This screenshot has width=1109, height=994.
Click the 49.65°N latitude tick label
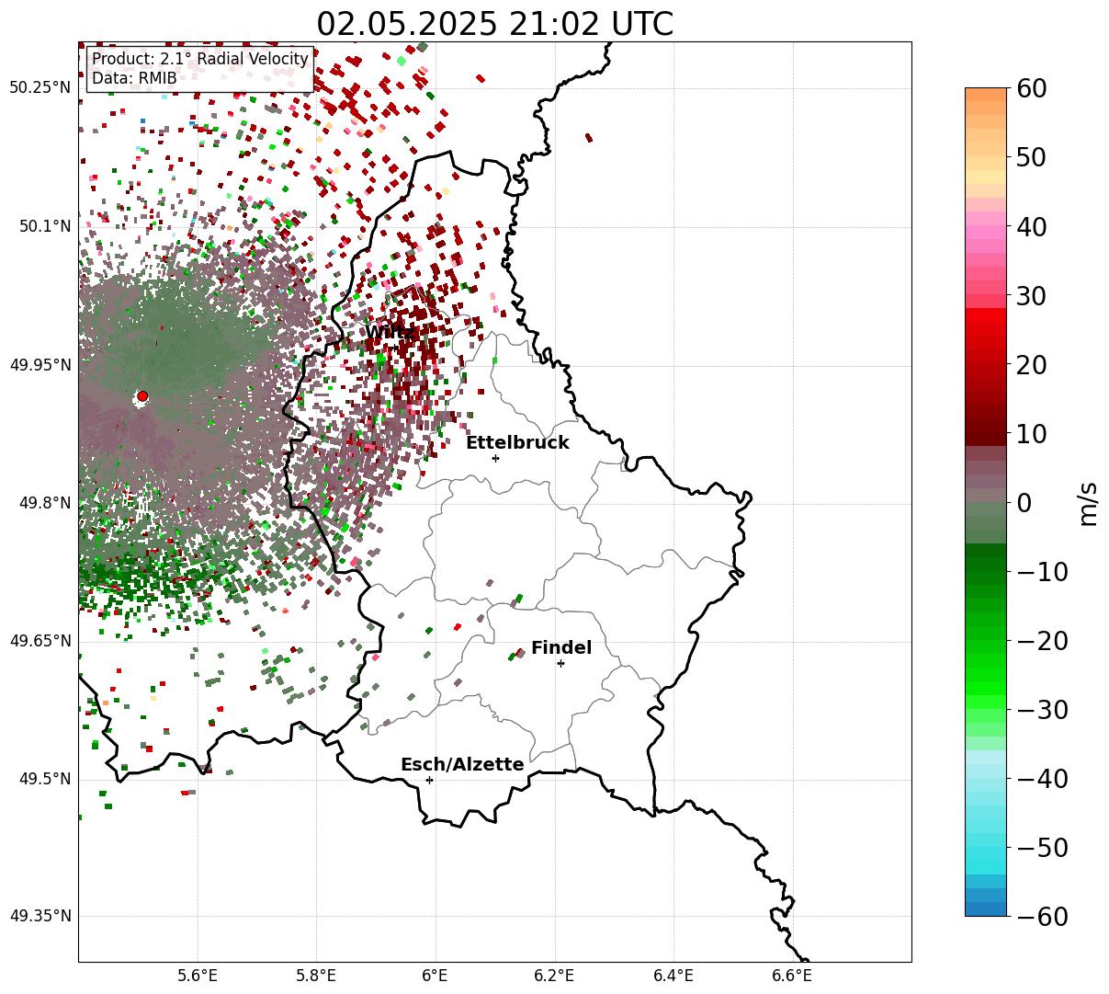pyautogui.click(x=40, y=642)
